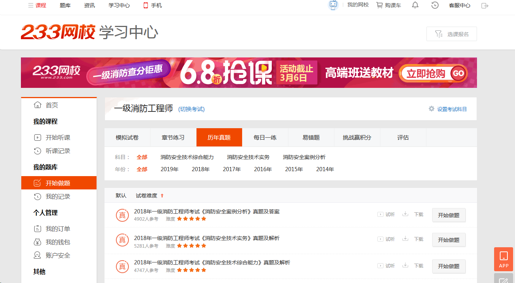Open the 课程 hamburger menu icon
515x283 pixels.
30,5
